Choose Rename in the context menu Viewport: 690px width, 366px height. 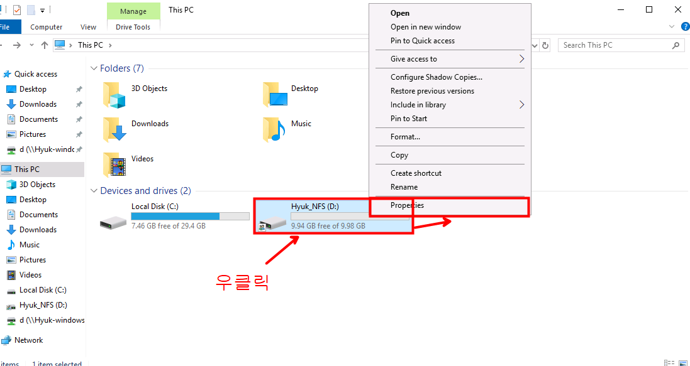click(450, 186)
